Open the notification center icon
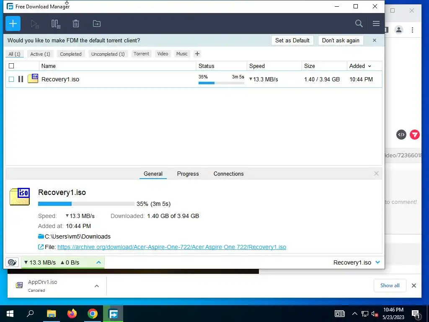The width and height of the screenshot is (429, 322). pos(416,314)
